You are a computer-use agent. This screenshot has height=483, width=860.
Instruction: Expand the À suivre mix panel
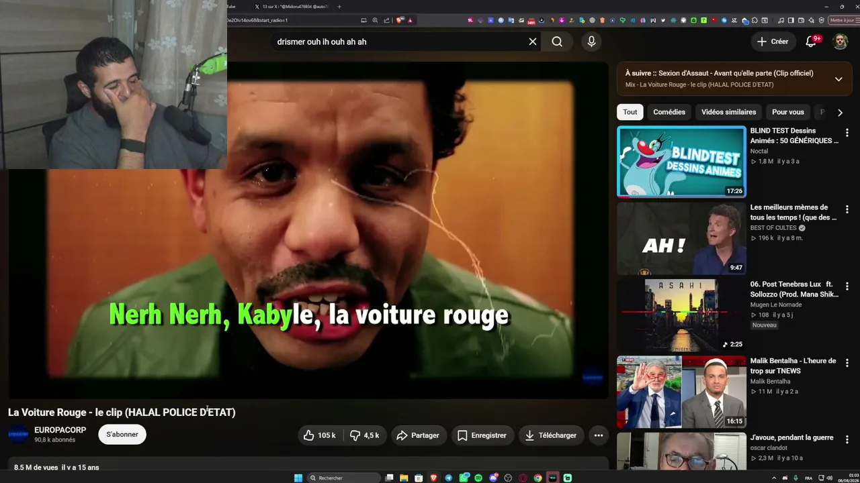838,79
